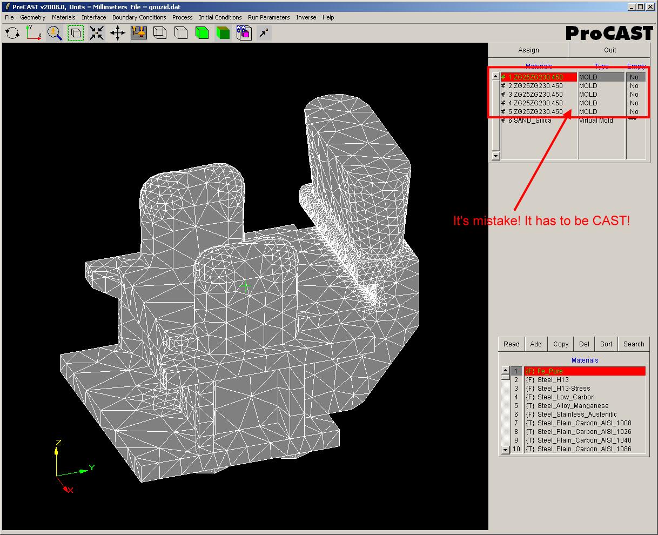
Task: Open the Run Parameters menu
Action: point(269,17)
